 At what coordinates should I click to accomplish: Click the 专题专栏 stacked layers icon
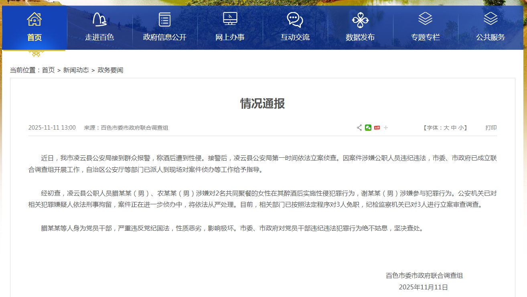[x=425, y=18]
